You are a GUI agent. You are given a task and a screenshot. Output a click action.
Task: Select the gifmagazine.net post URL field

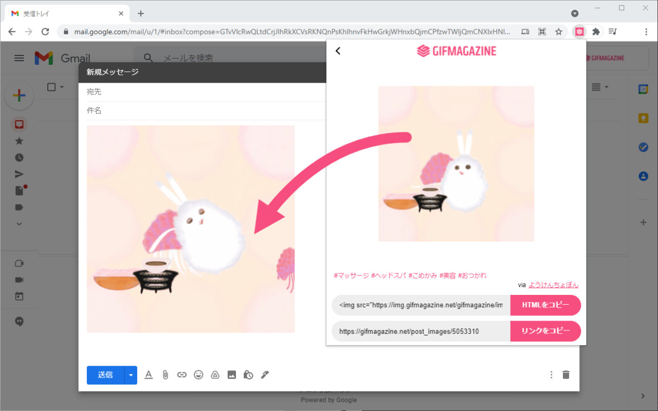click(421, 331)
